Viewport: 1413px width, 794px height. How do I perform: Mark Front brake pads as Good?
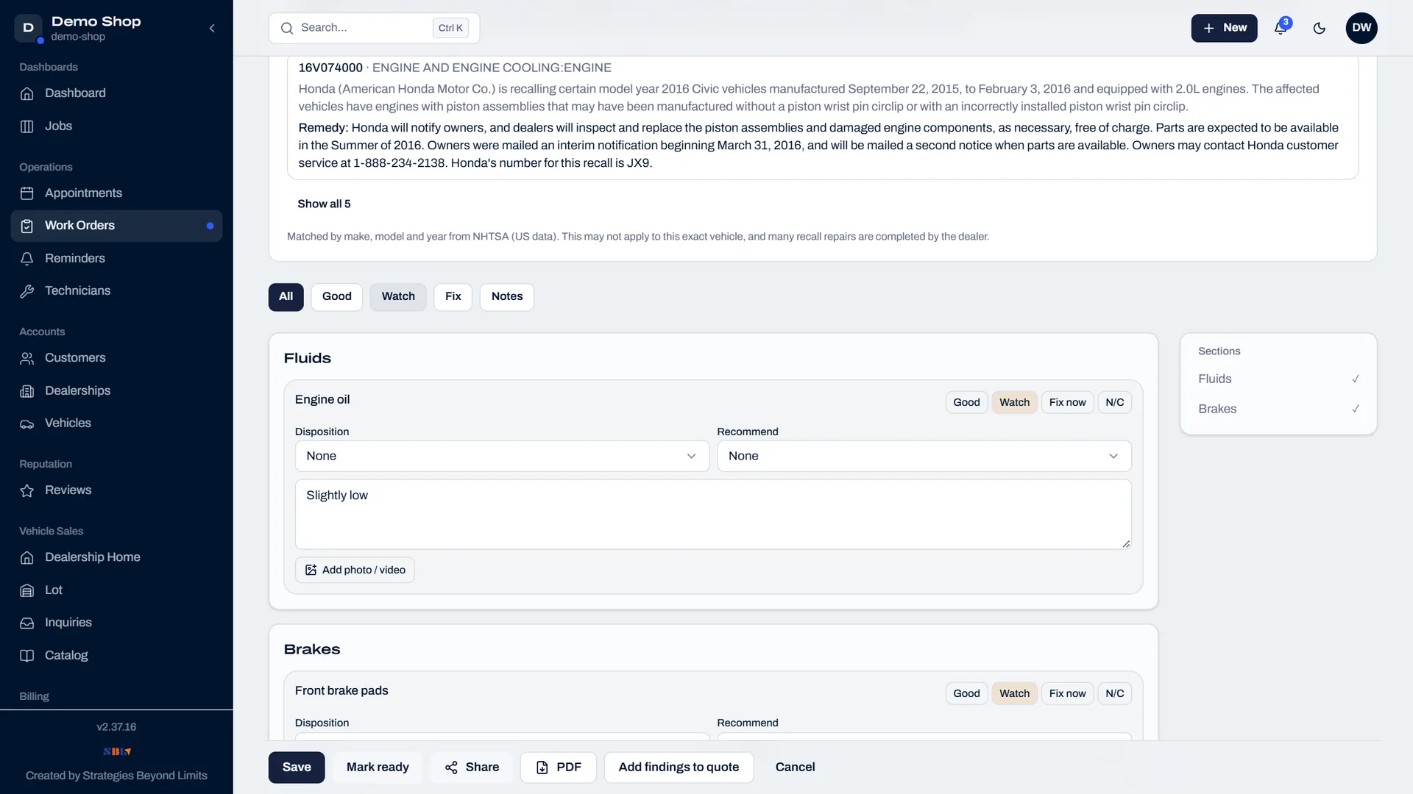coord(966,693)
